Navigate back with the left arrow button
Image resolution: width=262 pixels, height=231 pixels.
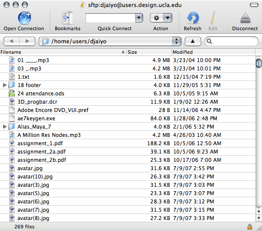pyautogui.click(x=11, y=41)
